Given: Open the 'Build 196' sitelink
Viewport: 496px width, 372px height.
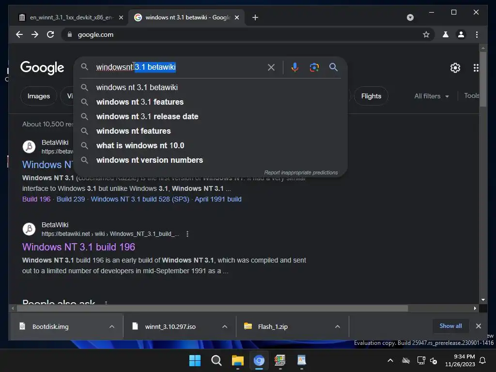Looking at the screenshot, I should coord(36,199).
